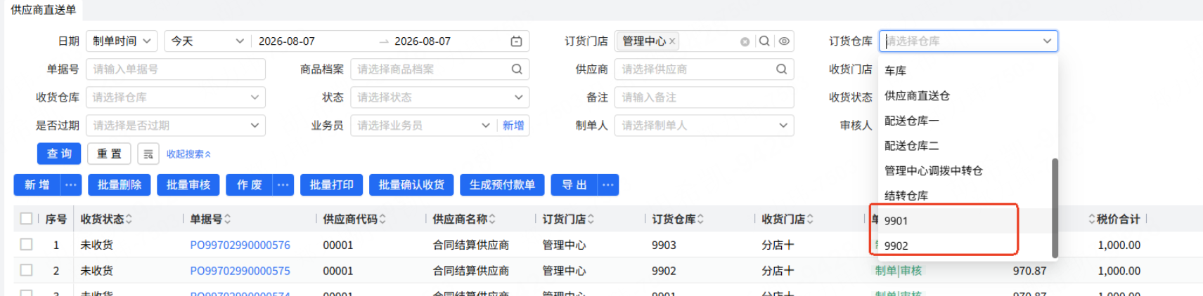The height and width of the screenshot is (296, 1203).
Task: Open order PO99702990000576
Action: point(240,245)
